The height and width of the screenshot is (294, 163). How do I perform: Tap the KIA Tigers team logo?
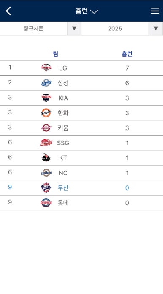pyautogui.click(x=46, y=98)
